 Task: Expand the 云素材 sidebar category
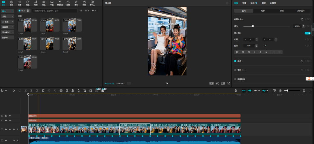[8, 27]
